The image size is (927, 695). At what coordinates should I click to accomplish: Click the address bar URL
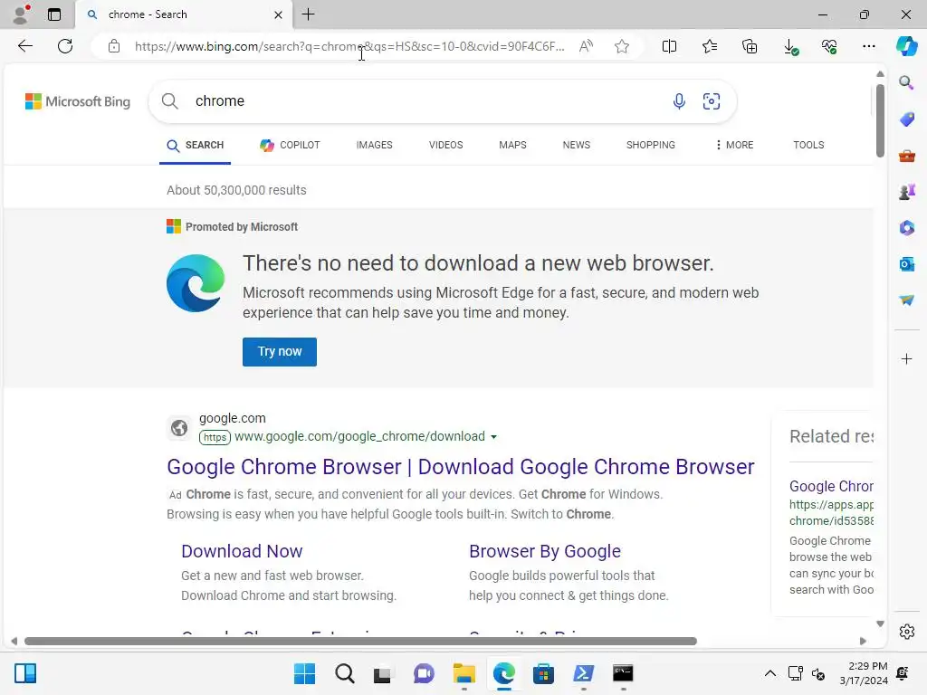(349, 46)
